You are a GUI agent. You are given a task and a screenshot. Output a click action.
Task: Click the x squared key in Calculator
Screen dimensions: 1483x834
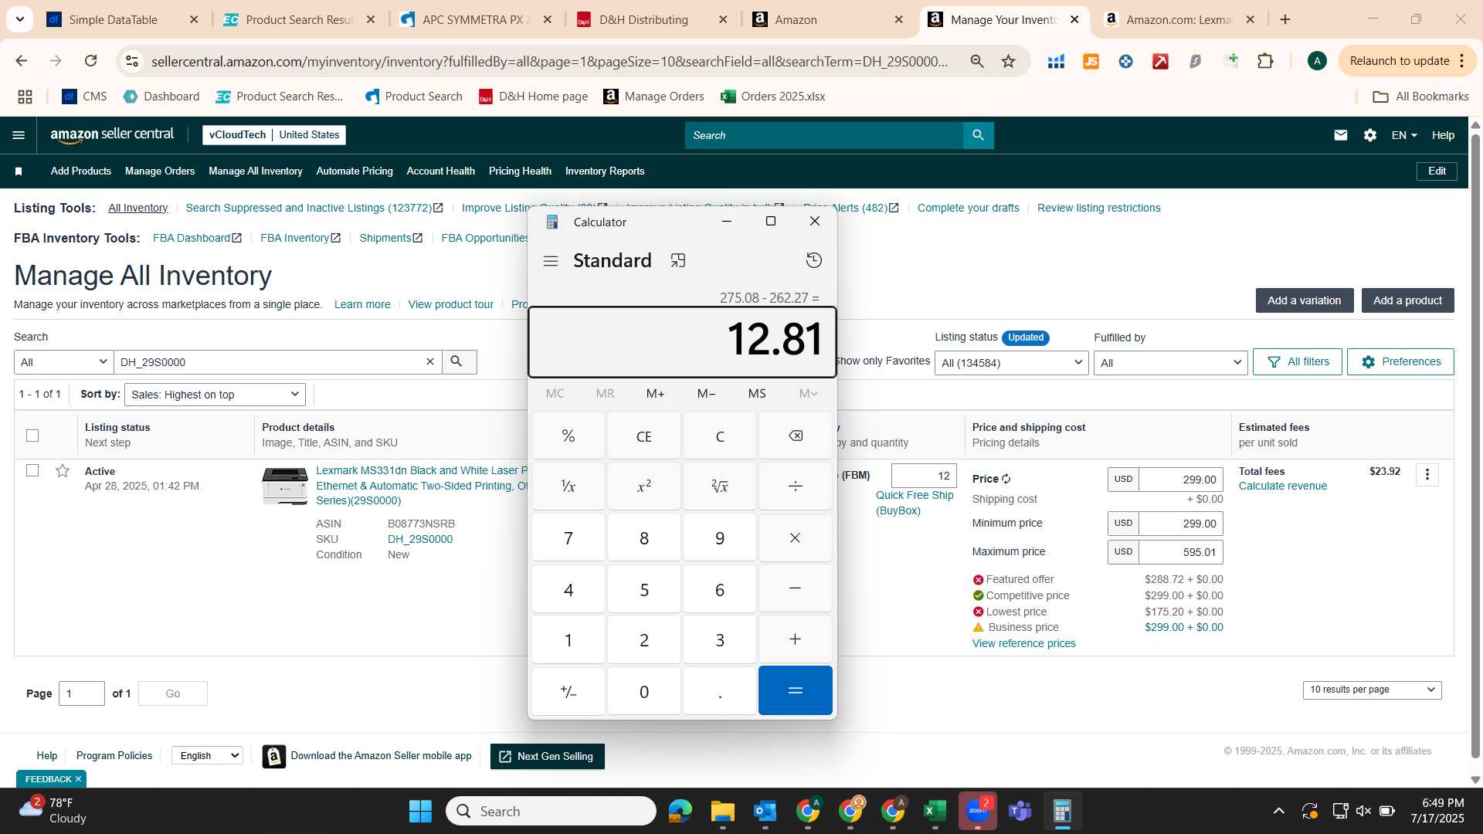643,486
